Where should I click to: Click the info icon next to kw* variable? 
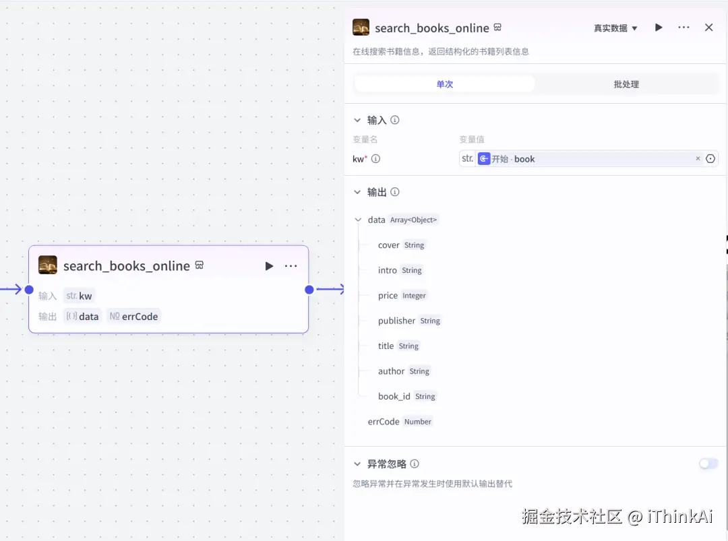point(375,159)
